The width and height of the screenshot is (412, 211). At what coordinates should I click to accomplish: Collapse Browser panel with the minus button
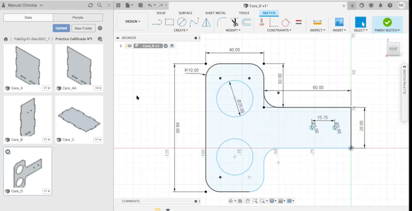(x=196, y=38)
